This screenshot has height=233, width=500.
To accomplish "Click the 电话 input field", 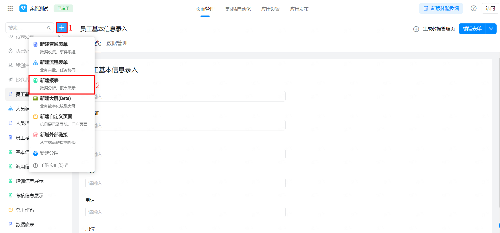I will pyautogui.click(x=185, y=212).
